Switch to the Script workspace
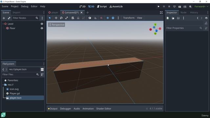This screenshot has height=118, width=210. (x=102, y=7)
